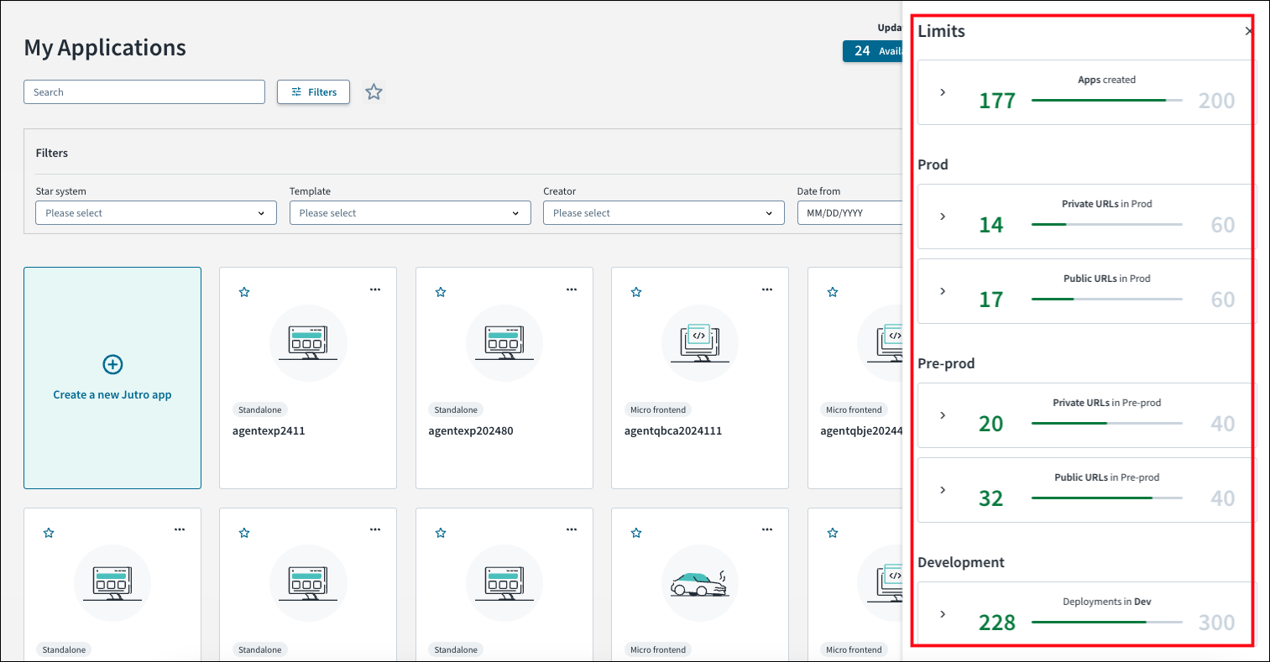
Task: Expand Public URLs in Prod details
Action: (x=943, y=291)
